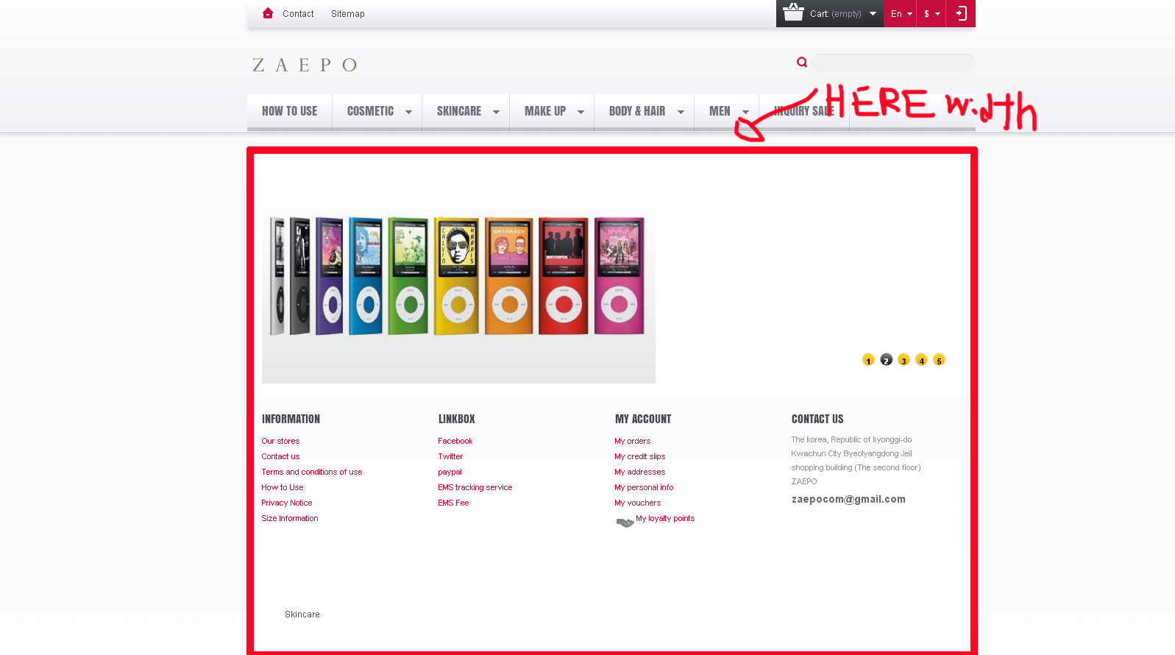The width and height of the screenshot is (1175, 655).
Task: Open My personal info link
Action: (x=644, y=487)
